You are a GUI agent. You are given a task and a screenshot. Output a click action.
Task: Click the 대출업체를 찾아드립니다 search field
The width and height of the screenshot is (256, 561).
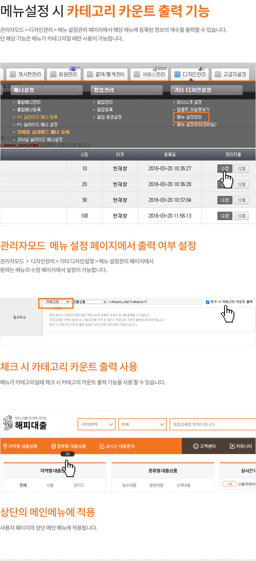pos(212,424)
